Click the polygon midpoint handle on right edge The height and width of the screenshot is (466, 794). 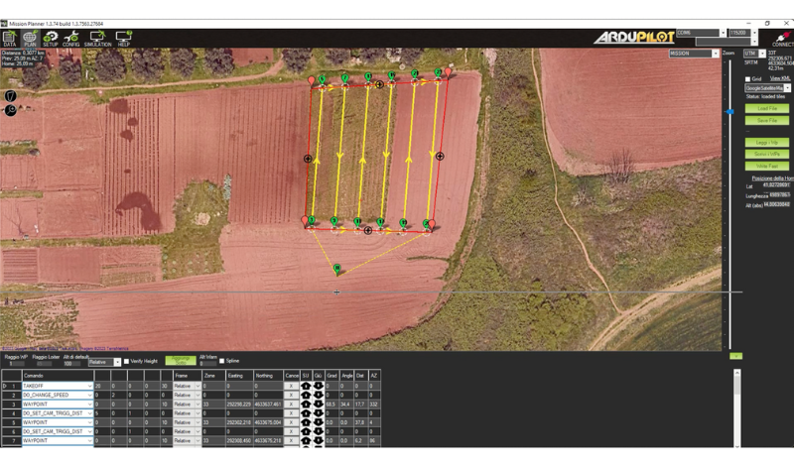point(440,157)
